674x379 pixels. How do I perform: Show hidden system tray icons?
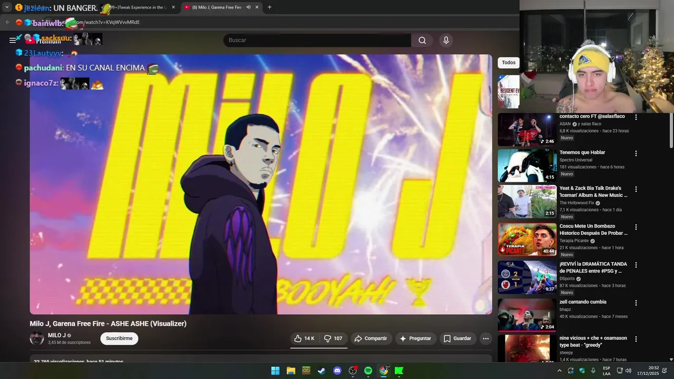[x=559, y=371]
